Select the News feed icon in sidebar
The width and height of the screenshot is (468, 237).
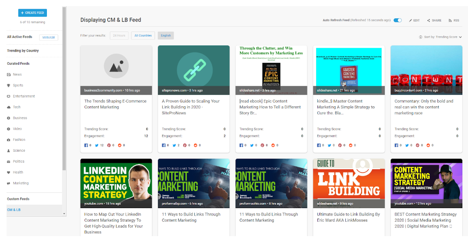tap(9, 74)
